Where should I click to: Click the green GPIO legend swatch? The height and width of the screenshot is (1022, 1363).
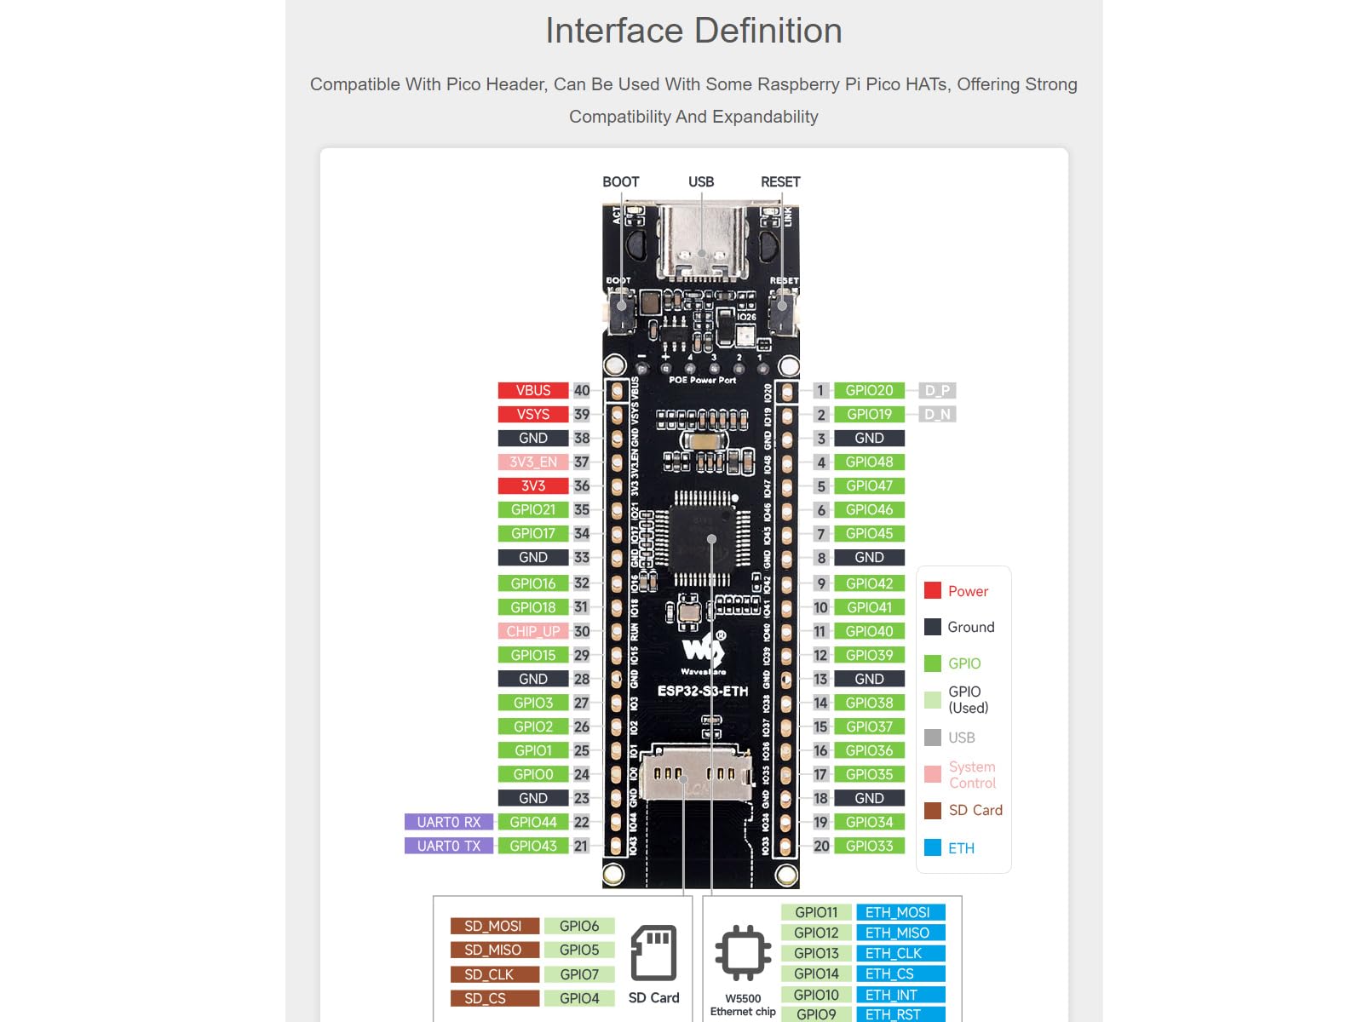tap(933, 663)
